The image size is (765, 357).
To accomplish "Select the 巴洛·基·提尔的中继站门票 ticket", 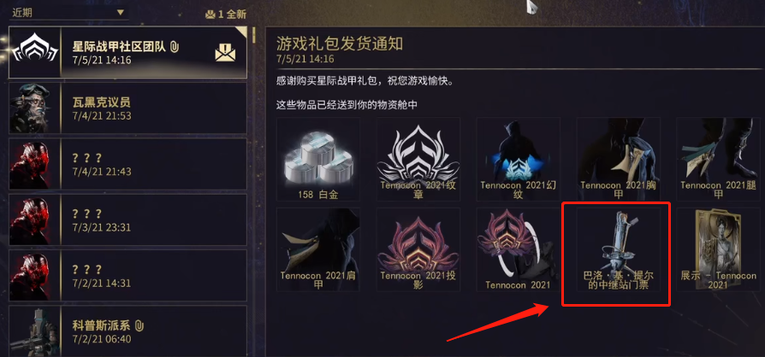I will 618,249.
